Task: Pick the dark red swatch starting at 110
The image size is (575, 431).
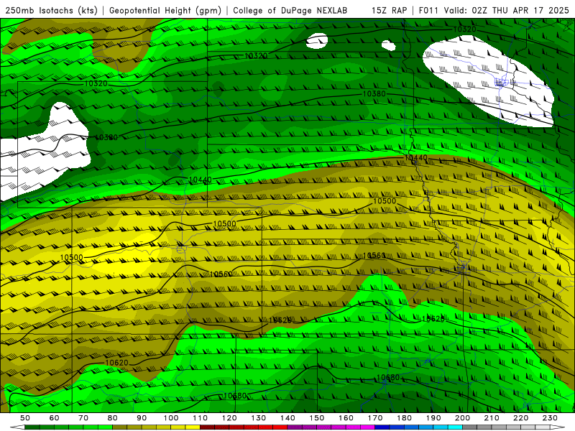Action: coord(207,427)
